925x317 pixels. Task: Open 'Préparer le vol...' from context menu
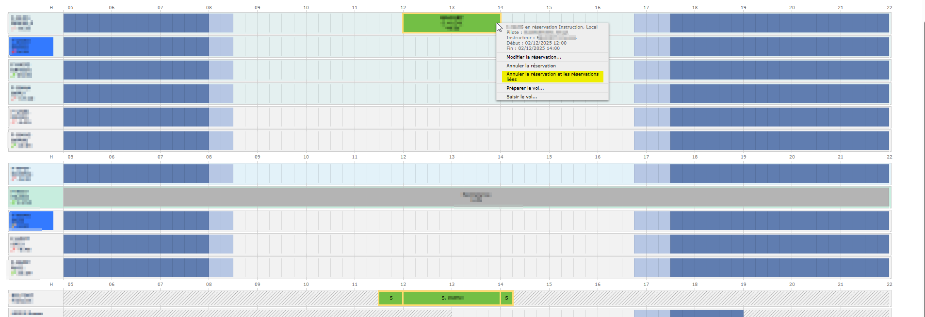525,88
